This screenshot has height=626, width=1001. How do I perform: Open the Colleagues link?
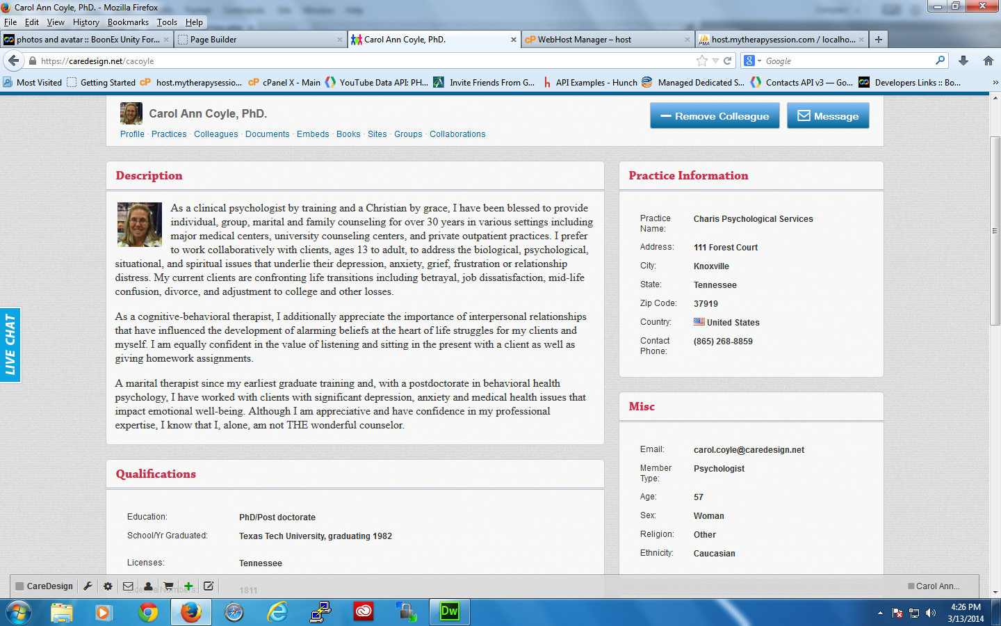point(216,134)
